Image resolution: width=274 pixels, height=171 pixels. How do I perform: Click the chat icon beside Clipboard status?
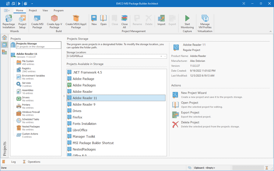coord(190,168)
